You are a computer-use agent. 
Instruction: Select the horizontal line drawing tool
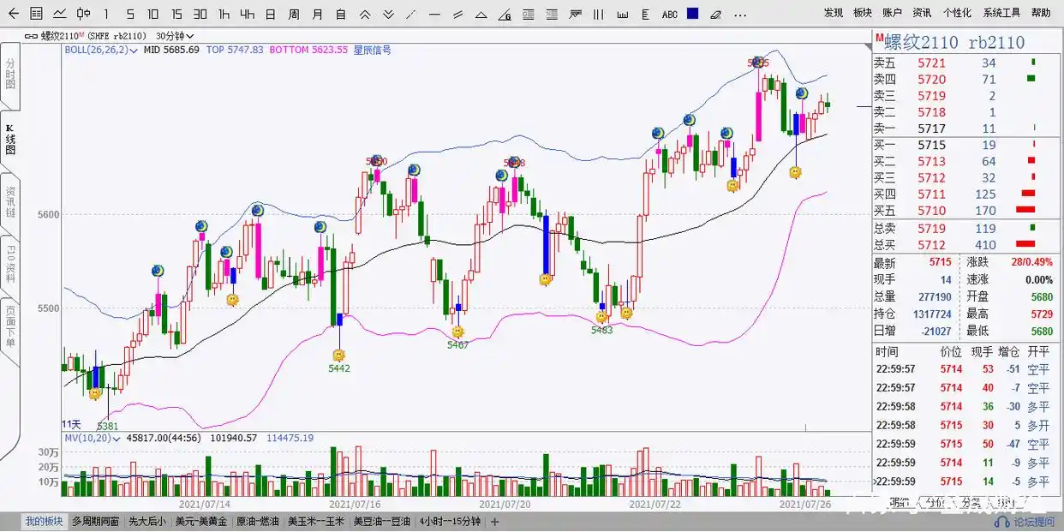coord(434,14)
